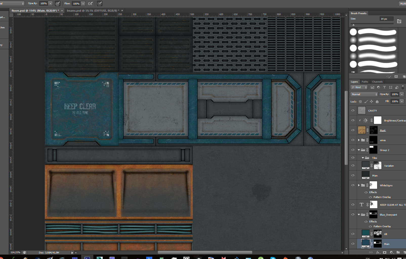Click the T type icon of KEEP CLEAR layer

pos(361,205)
